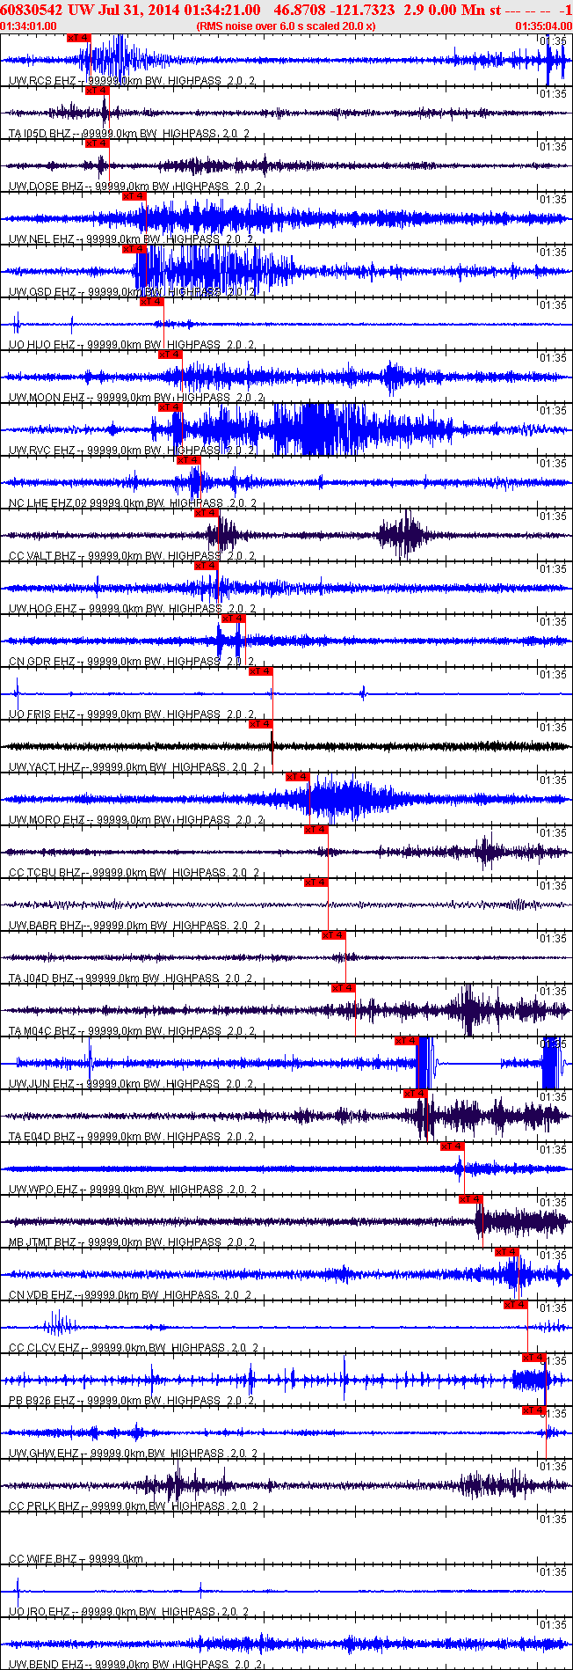
Task: Click the red pick marker on UO.HUO trace
Action: [152, 302]
